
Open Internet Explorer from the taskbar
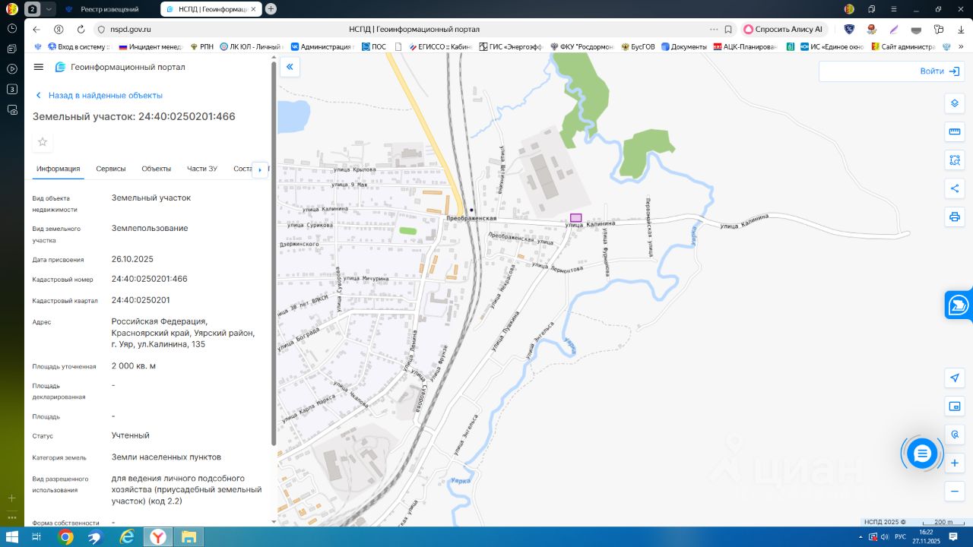tap(127, 537)
